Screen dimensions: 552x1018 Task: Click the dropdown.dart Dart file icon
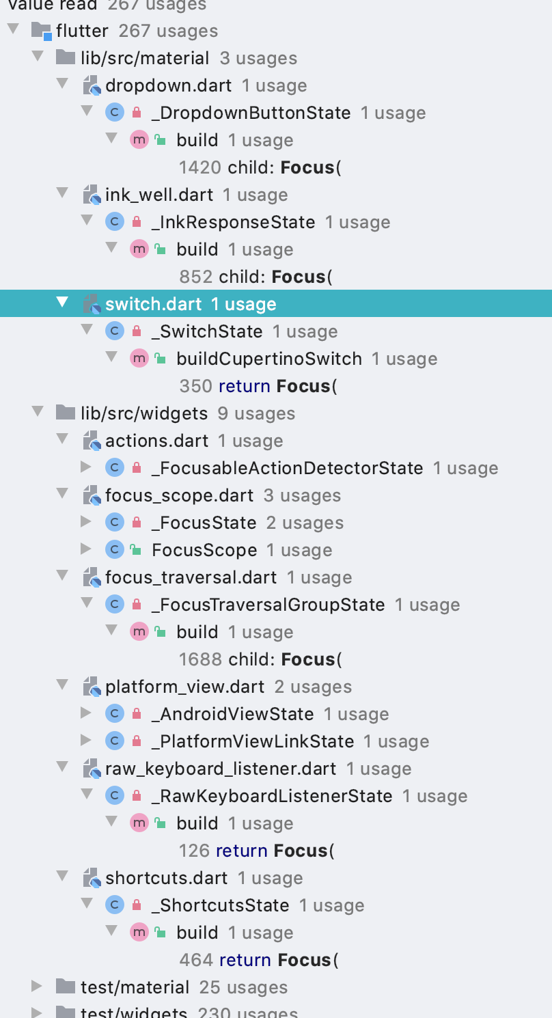[x=90, y=85]
